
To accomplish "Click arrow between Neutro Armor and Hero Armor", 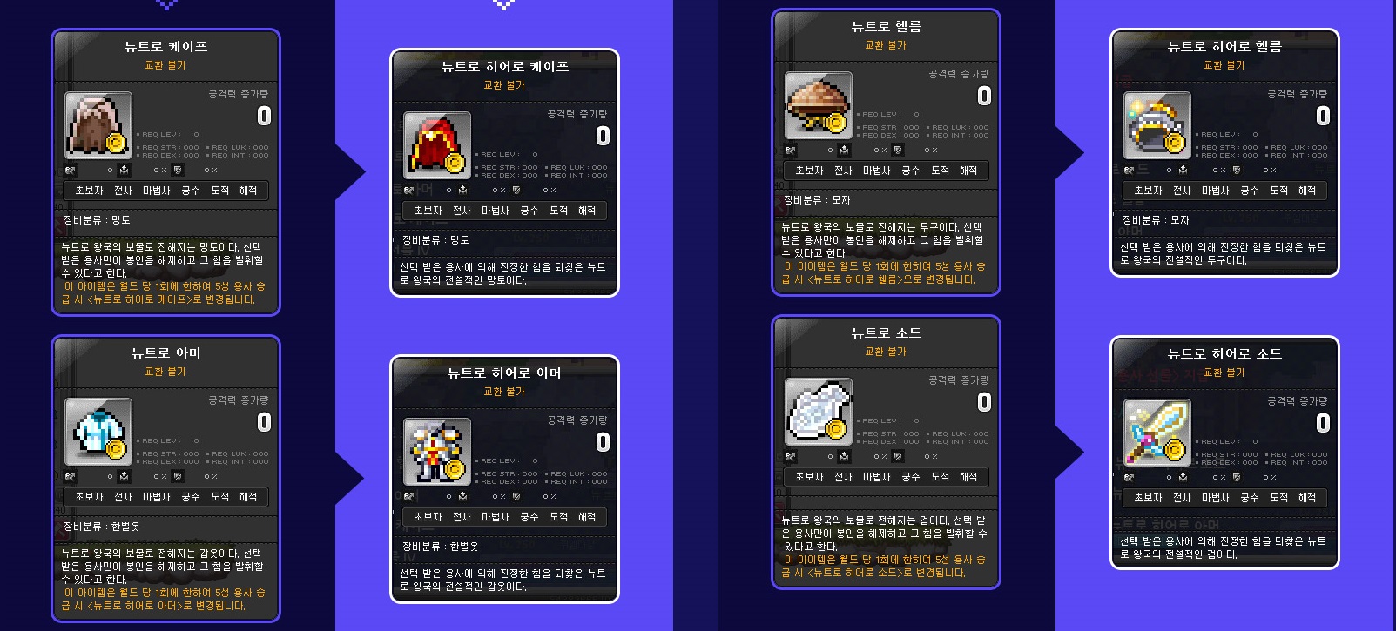I will pyautogui.click(x=350, y=478).
